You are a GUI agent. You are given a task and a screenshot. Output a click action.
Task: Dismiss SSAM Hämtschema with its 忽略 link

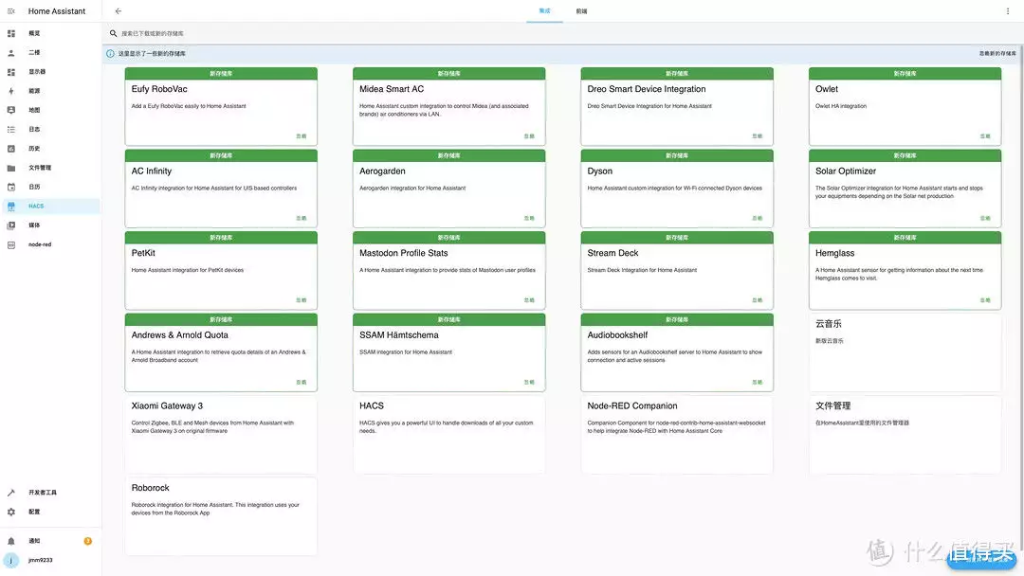pyautogui.click(x=529, y=383)
